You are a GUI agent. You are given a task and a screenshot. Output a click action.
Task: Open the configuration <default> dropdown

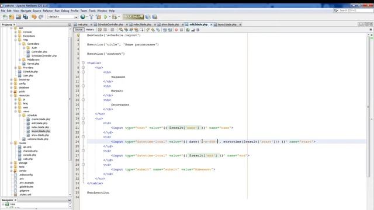(63, 17)
